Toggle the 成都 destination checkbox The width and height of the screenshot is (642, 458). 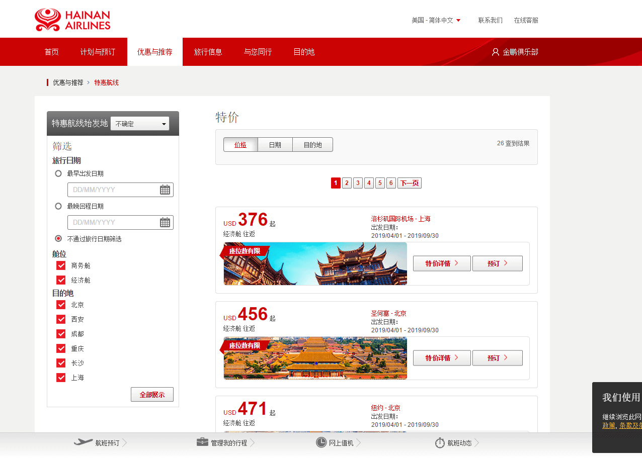coord(61,334)
